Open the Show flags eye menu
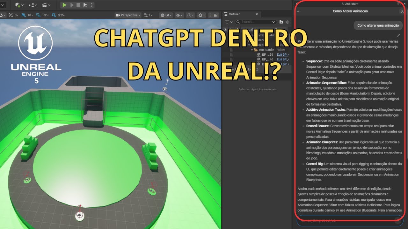The width and height of the screenshot is (408, 229). click(179, 15)
